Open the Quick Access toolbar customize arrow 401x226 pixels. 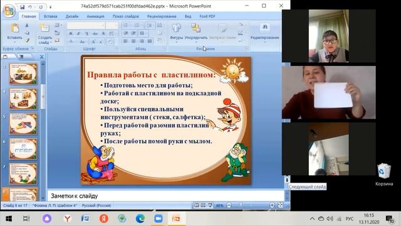click(50, 7)
